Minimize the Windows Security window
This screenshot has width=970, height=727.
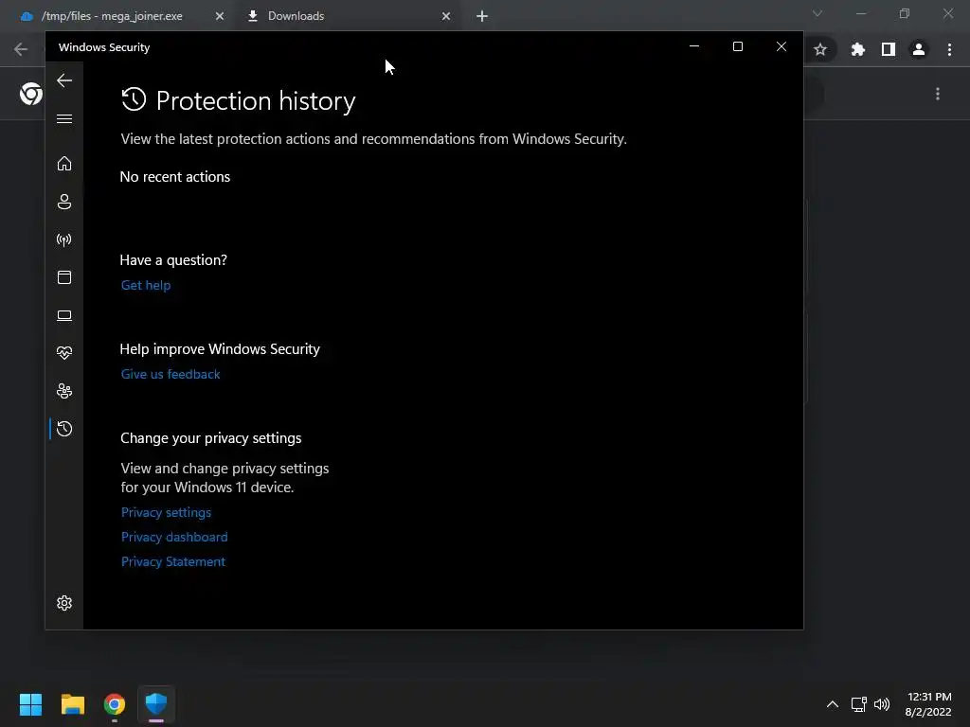[694, 47]
